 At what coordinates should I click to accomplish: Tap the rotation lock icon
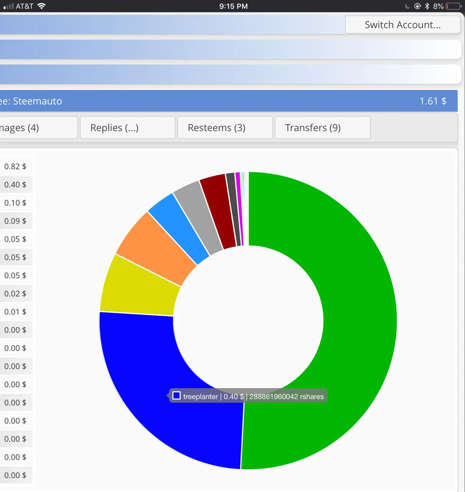click(418, 6)
